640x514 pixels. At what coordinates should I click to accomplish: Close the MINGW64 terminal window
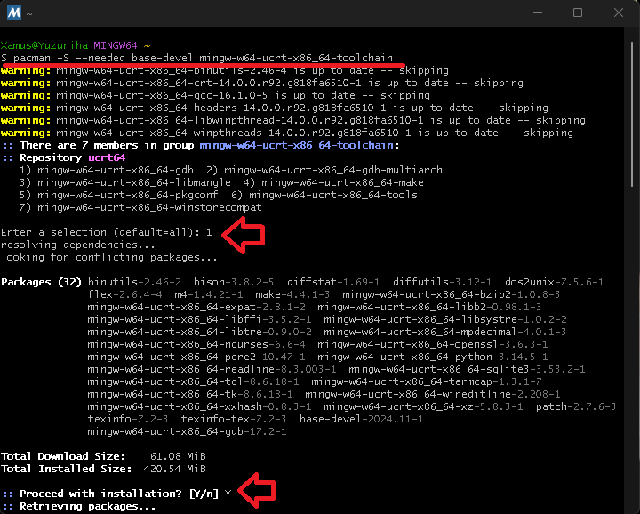[x=619, y=12]
